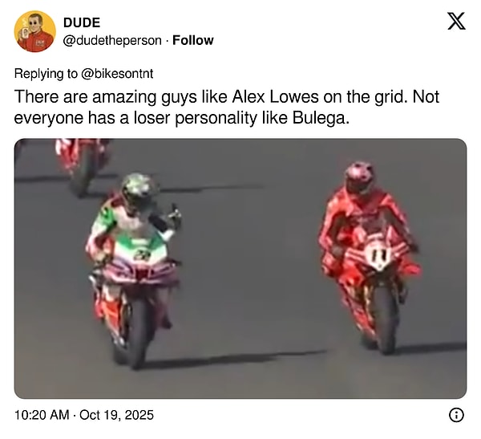Open the embedded motorcycle race image
The image size is (481, 439).
pyautogui.click(x=240, y=269)
